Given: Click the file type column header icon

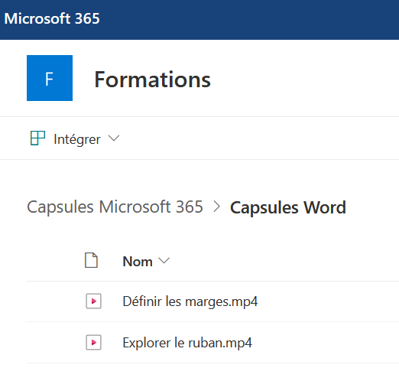Looking at the screenshot, I should click(x=91, y=260).
